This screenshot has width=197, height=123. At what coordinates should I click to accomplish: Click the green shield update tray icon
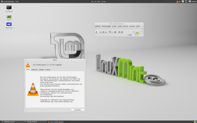pos(183,2)
